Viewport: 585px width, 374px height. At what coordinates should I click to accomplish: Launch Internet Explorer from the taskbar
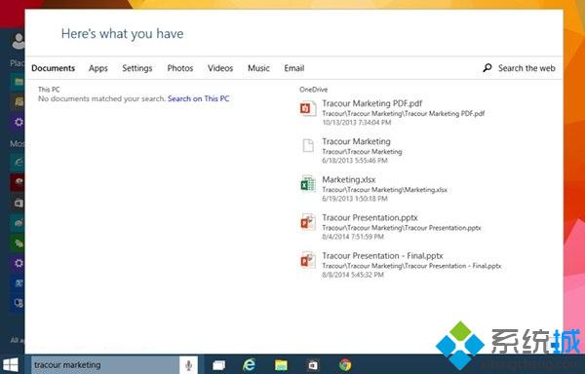[249, 364]
